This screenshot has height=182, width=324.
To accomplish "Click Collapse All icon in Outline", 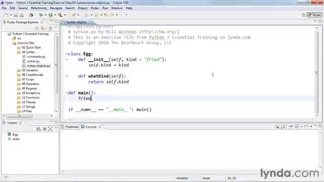I will [45, 129].
